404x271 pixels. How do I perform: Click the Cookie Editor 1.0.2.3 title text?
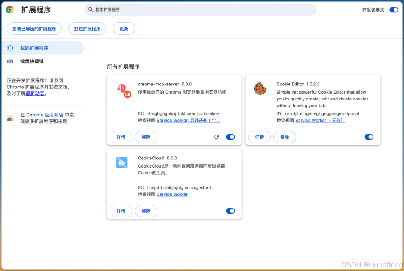(298, 84)
